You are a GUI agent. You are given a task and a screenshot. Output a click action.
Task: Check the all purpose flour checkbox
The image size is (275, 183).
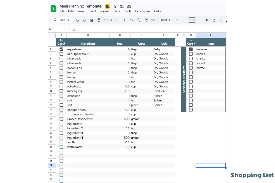[x=61, y=54]
